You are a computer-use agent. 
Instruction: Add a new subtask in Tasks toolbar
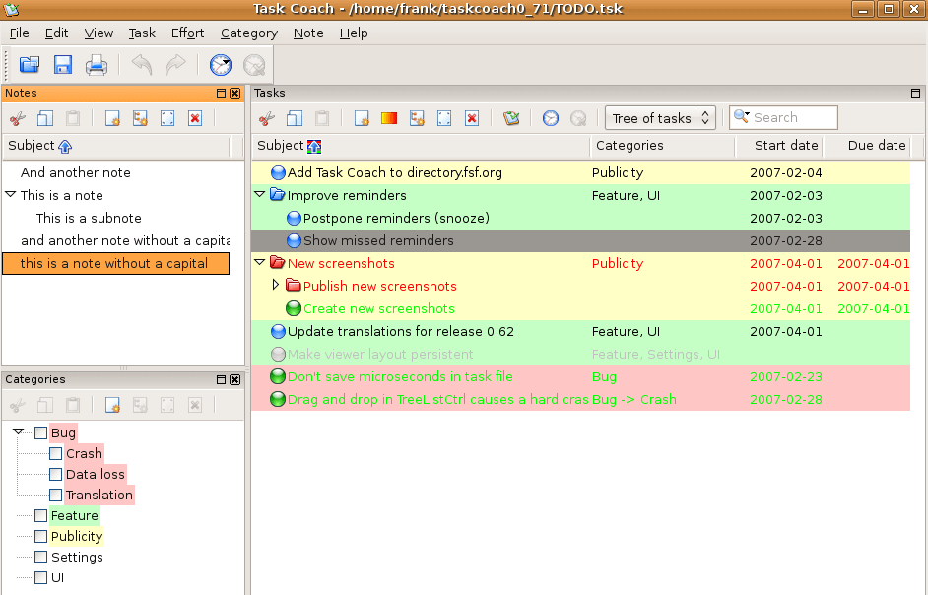(417, 118)
